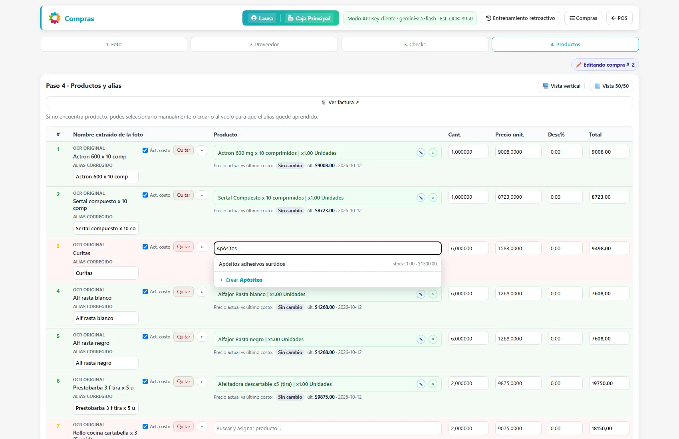This screenshot has height=439, width=679.
Task: Choose Apósitos adhesivos surtidos suggestion
Action: pos(328,264)
